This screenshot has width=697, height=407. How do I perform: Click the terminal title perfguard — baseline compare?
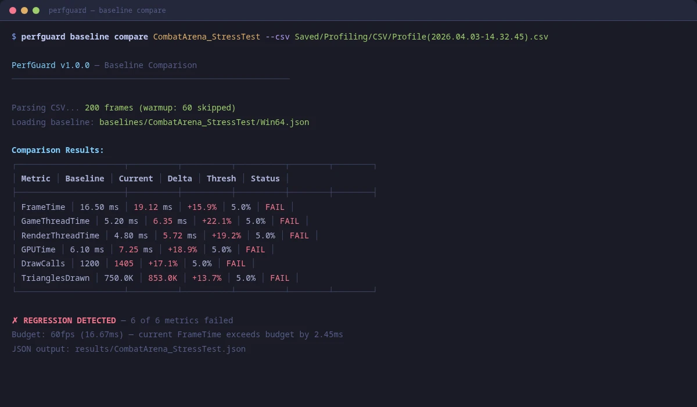pyautogui.click(x=107, y=10)
